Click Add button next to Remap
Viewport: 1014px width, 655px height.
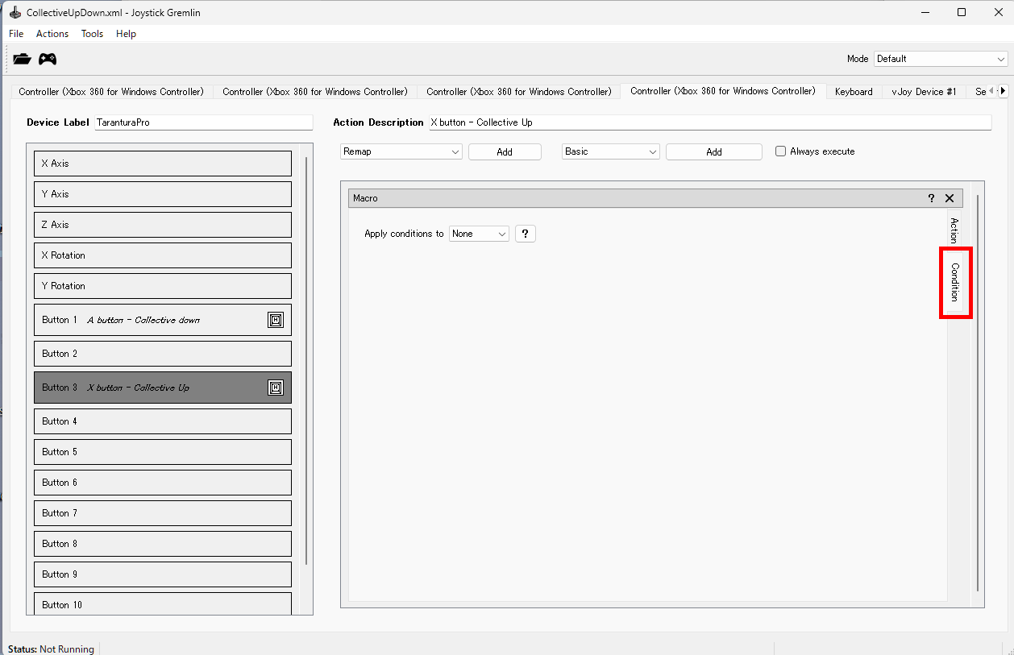coord(505,151)
